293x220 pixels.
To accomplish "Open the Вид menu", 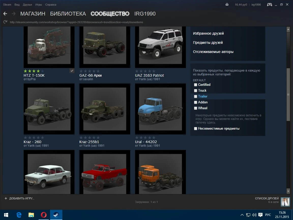I will (17, 4).
